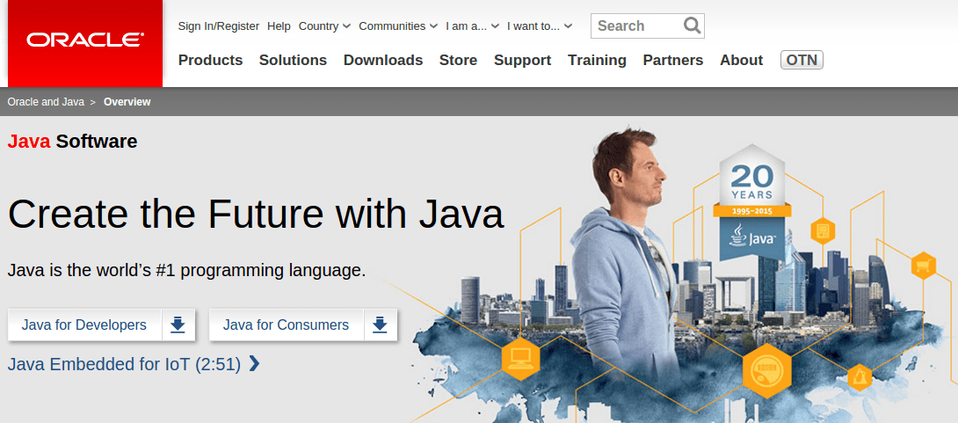Image resolution: width=958 pixels, height=423 pixels.
Task: Open the Training menu
Action: click(597, 60)
